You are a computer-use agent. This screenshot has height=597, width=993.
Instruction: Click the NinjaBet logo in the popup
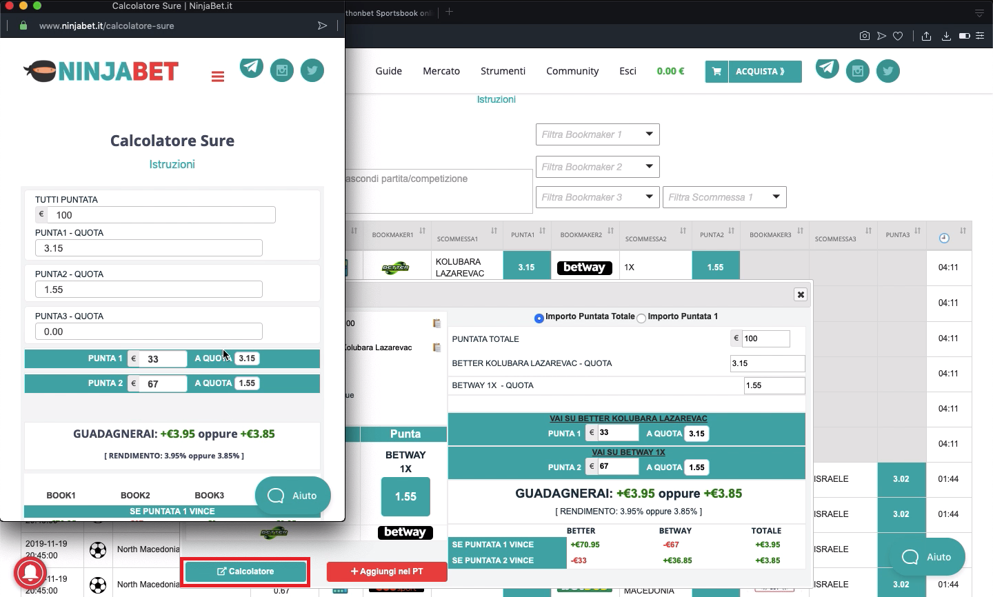tap(101, 71)
